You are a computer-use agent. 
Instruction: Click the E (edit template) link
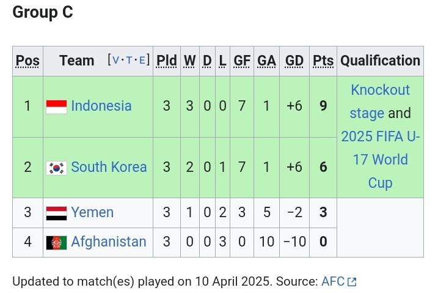[x=142, y=60]
